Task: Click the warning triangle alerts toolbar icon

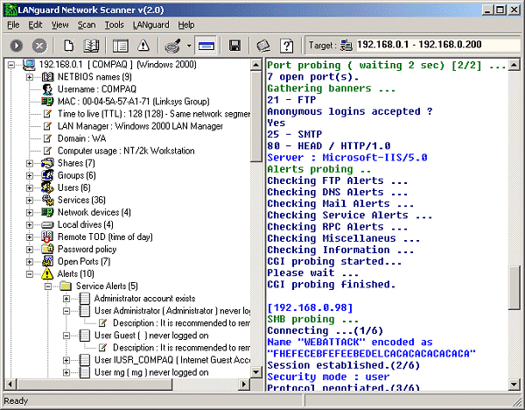Action: point(143,45)
